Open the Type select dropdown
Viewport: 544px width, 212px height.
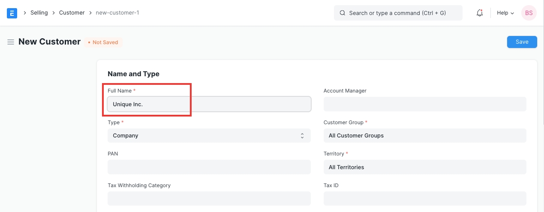point(209,136)
